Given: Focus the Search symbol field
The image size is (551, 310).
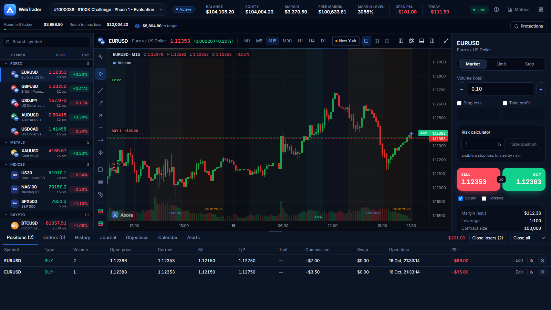Looking at the screenshot, I should coord(46,42).
